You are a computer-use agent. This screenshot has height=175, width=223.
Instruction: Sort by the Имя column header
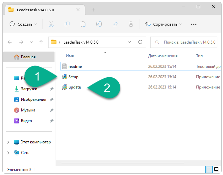tap(70, 56)
